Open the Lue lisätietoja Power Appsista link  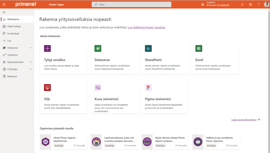point(146,27)
